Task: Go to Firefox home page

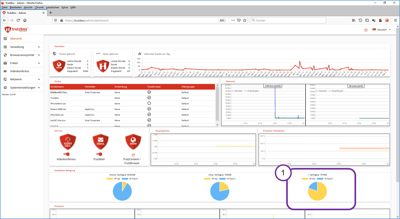Action: click(25, 20)
